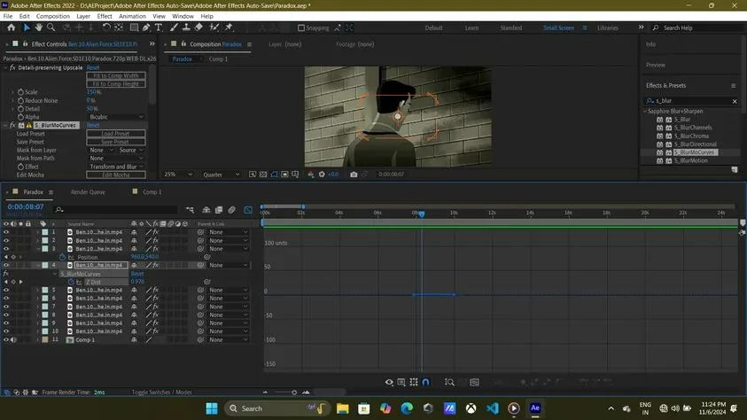This screenshot has height=420, width=747.
Task: Expand layer 1 twirl arrow
Action: coord(37,232)
